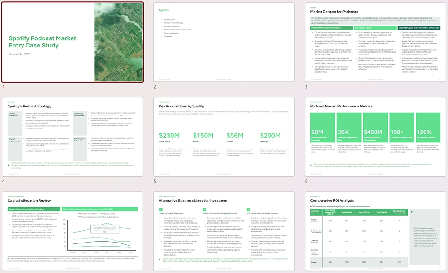Click the October 24, 2025 date text

pyautogui.click(x=19, y=55)
